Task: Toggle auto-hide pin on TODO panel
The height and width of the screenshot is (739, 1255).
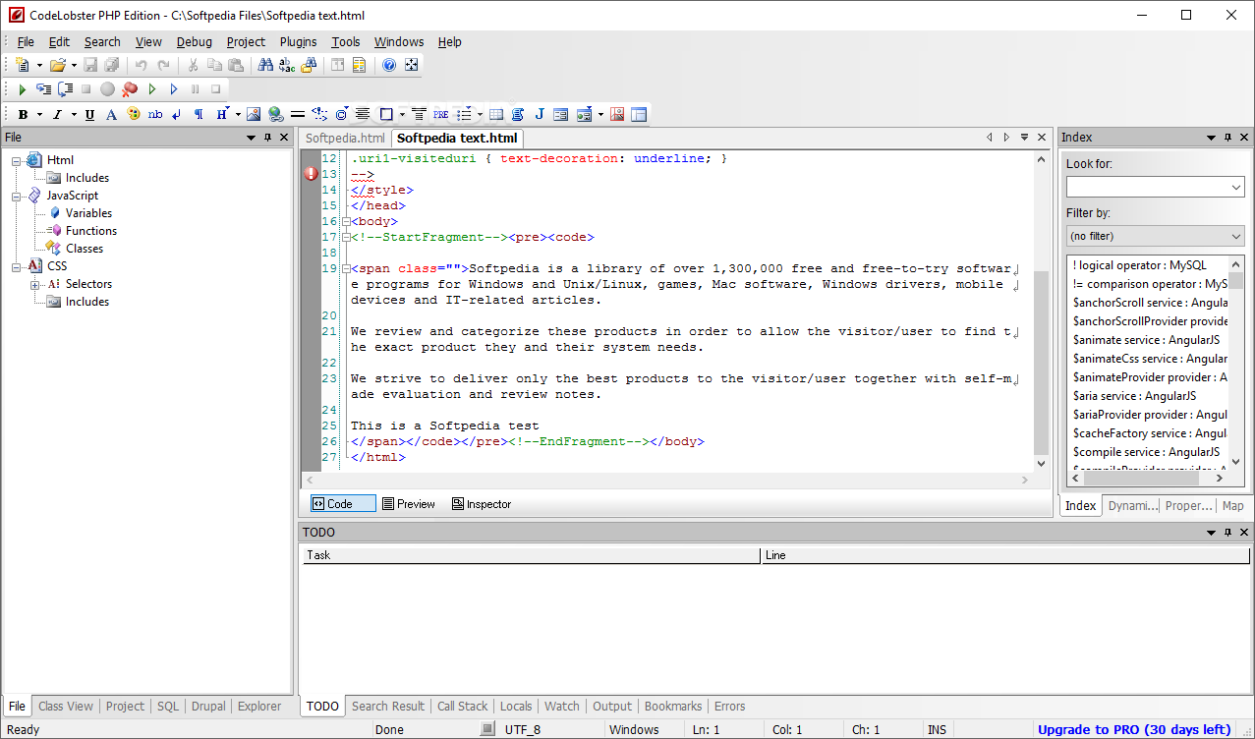Action: coord(1228,532)
